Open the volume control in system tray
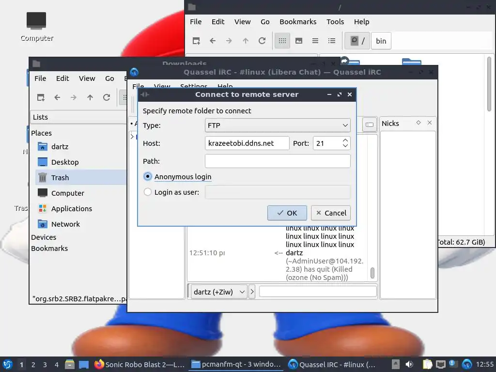Viewport: 496px width, 372px height. coord(409,364)
